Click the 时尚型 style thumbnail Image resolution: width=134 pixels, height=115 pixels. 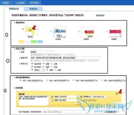59,32
